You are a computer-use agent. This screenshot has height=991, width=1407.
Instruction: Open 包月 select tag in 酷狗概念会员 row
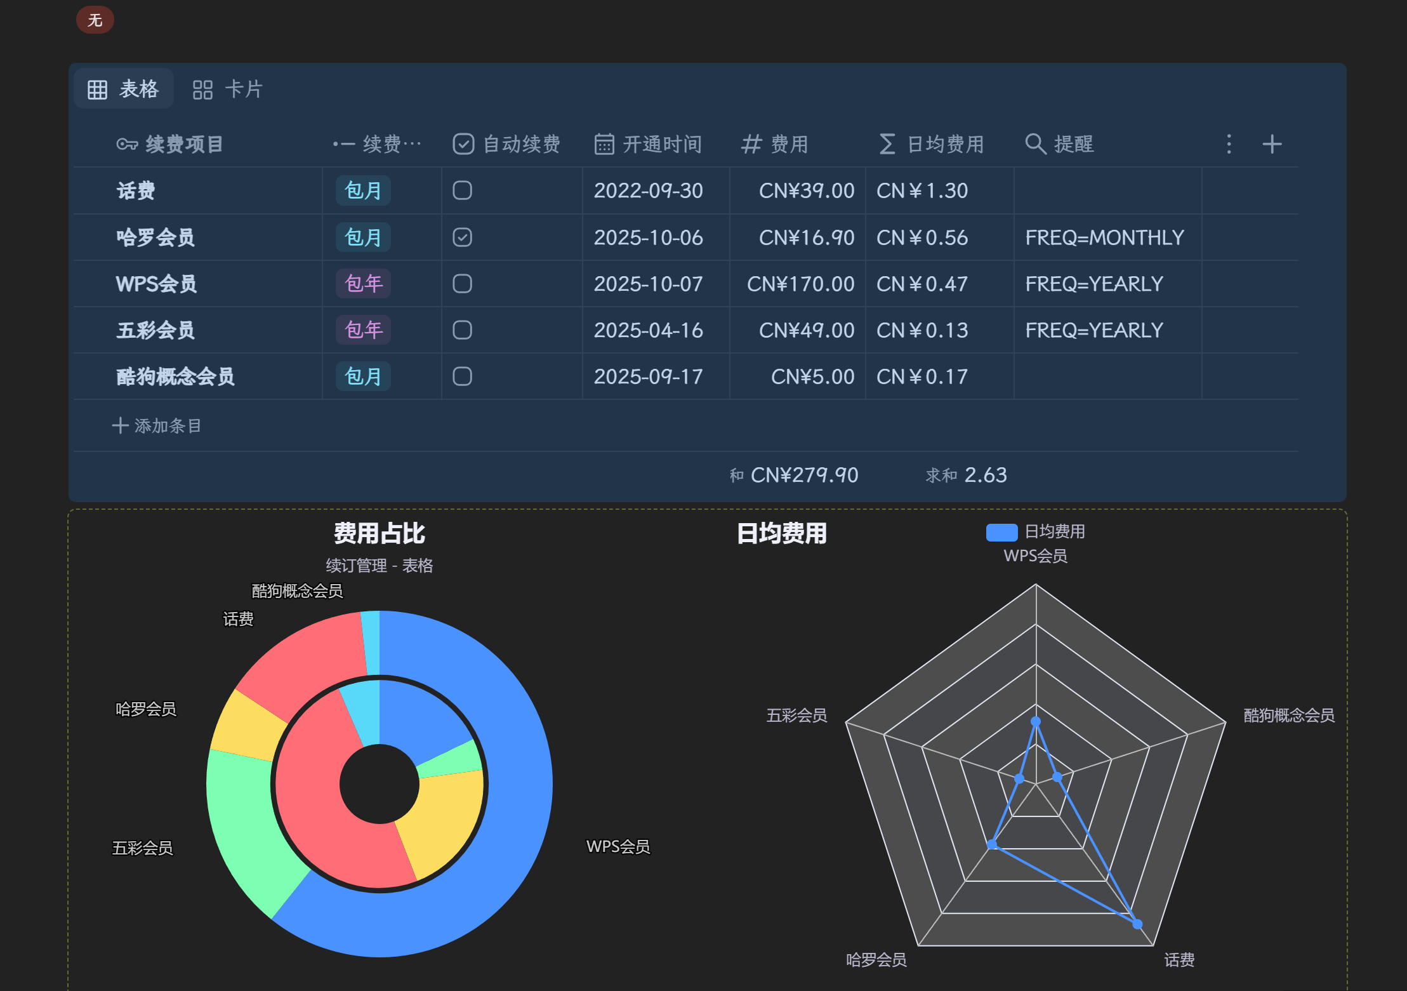click(x=363, y=376)
